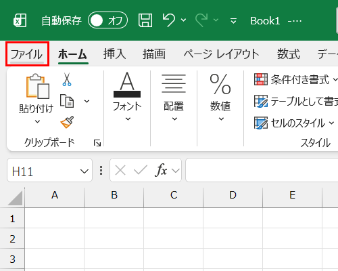
Task: Click the Cut scissors icon
Action: pyautogui.click(x=67, y=79)
